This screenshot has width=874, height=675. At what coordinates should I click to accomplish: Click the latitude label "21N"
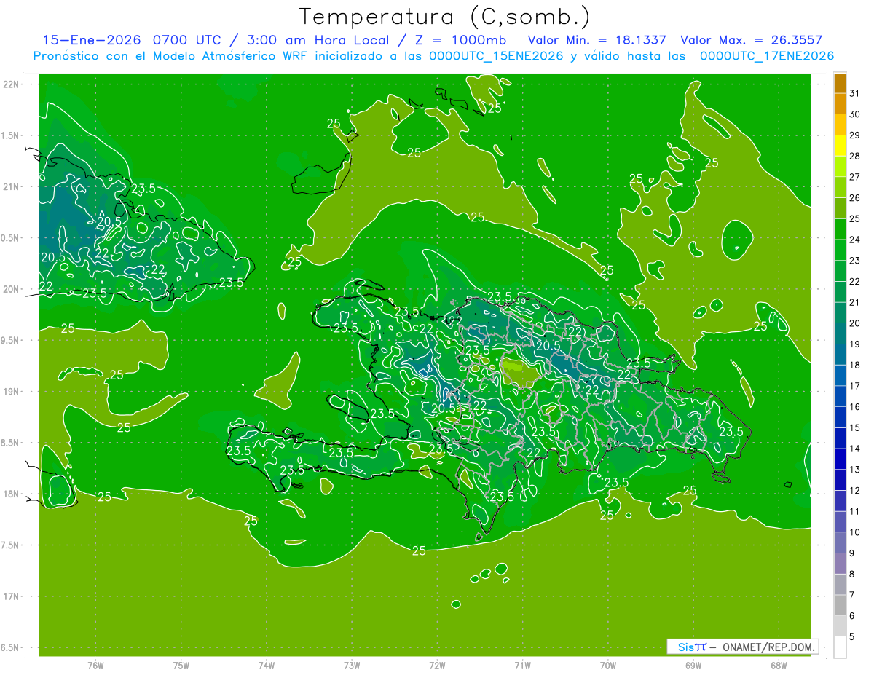[x=11, y=186]
